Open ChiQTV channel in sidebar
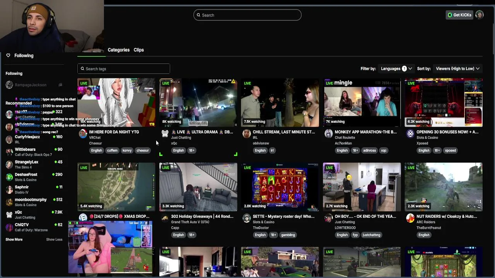The width and height of the screenshot is (495, 278). click(x=34, y=227)
